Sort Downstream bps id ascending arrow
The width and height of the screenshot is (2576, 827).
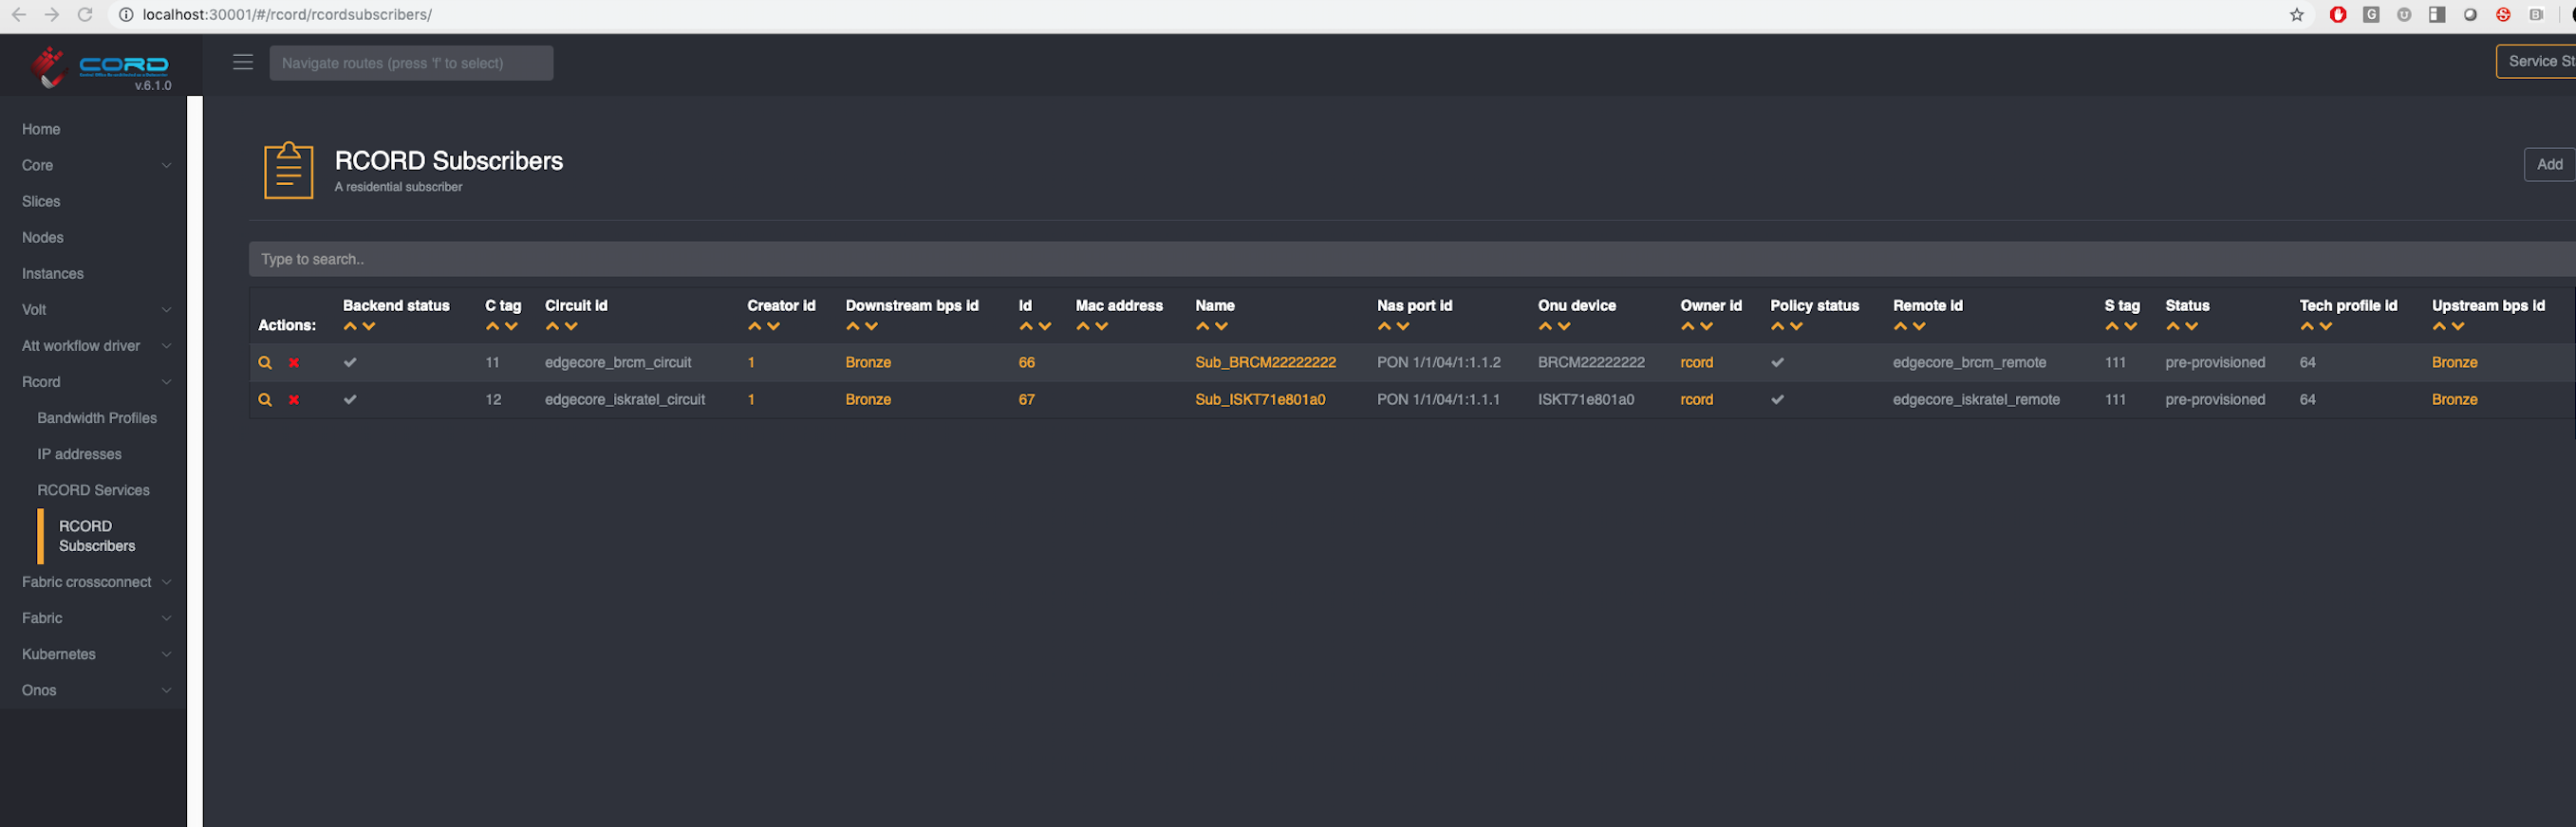(853, 326)
